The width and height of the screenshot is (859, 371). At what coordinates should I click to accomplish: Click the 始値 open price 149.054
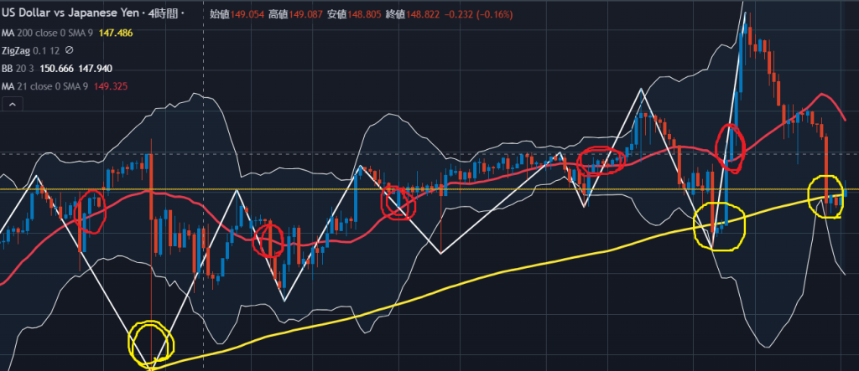242,14
